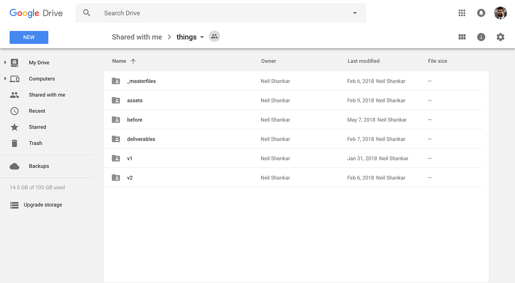Open search options dropdown in search bar
This screenshot has height=283, width=515.
(x=354, y=13)
